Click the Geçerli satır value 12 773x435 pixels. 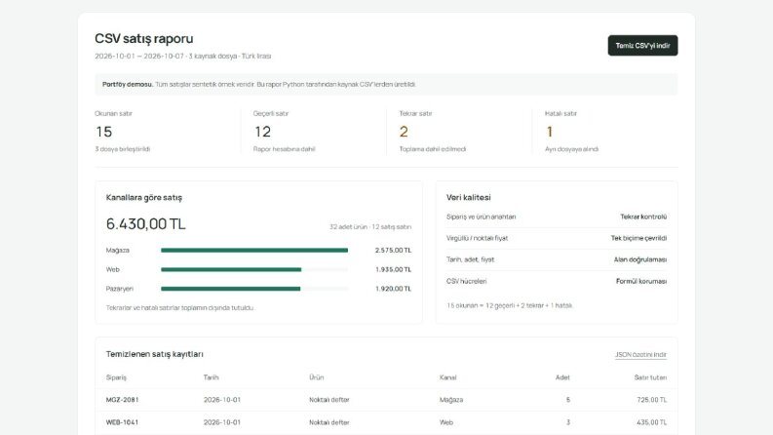[x=263, y=132]
